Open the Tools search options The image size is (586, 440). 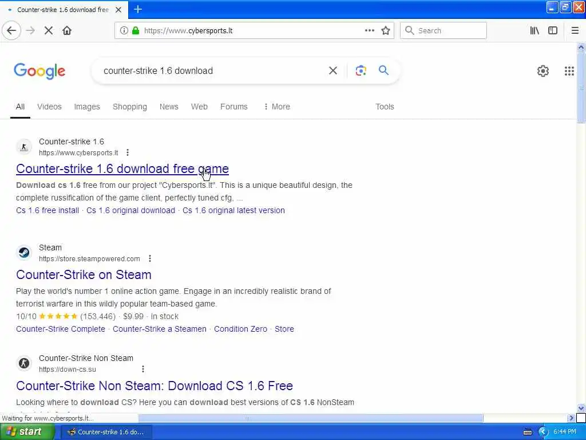(x=385, y=107)
